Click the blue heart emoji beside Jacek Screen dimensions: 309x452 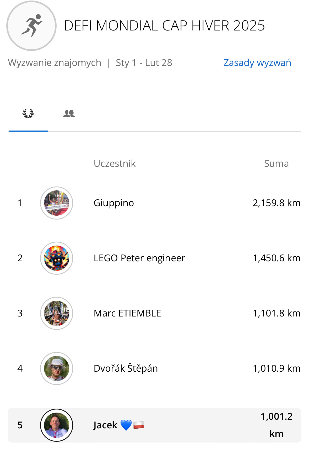126,425
